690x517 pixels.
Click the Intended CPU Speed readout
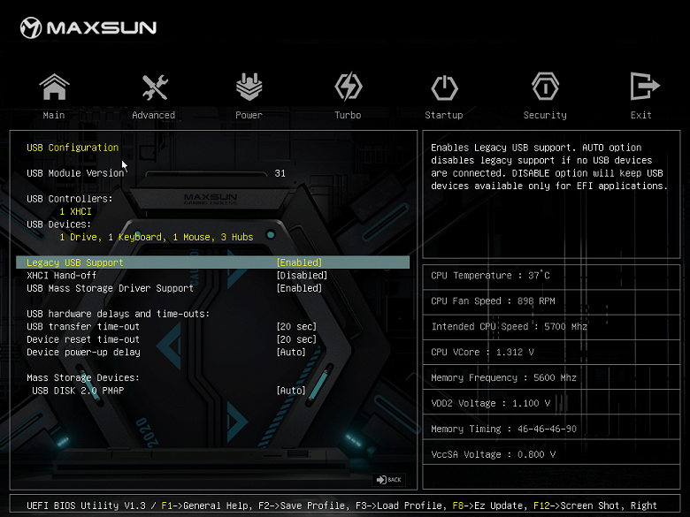pos(510,327)
